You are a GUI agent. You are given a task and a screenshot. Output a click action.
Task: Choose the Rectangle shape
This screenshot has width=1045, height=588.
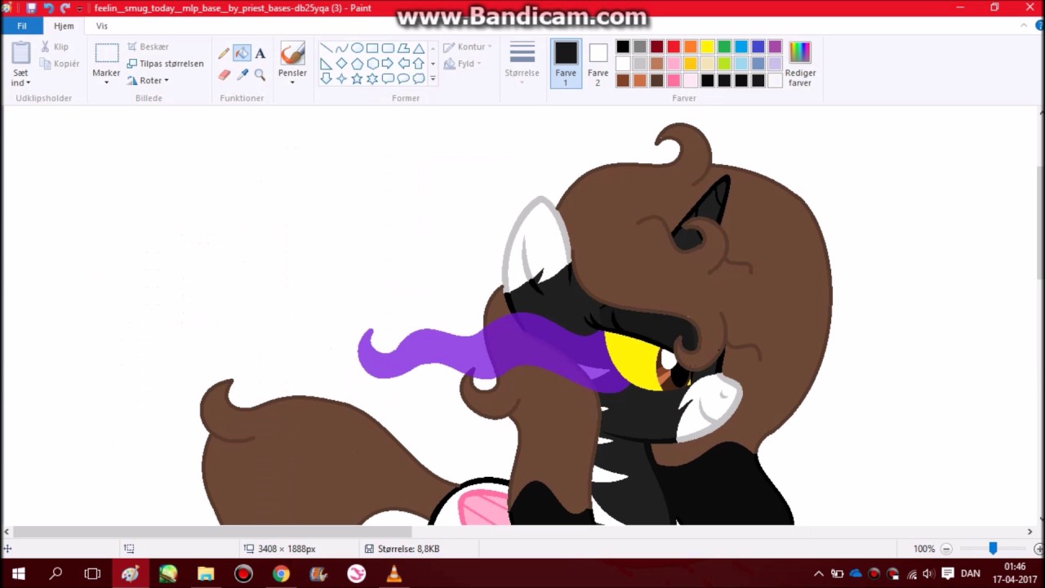pyautogui.click(x=372, y=48)
